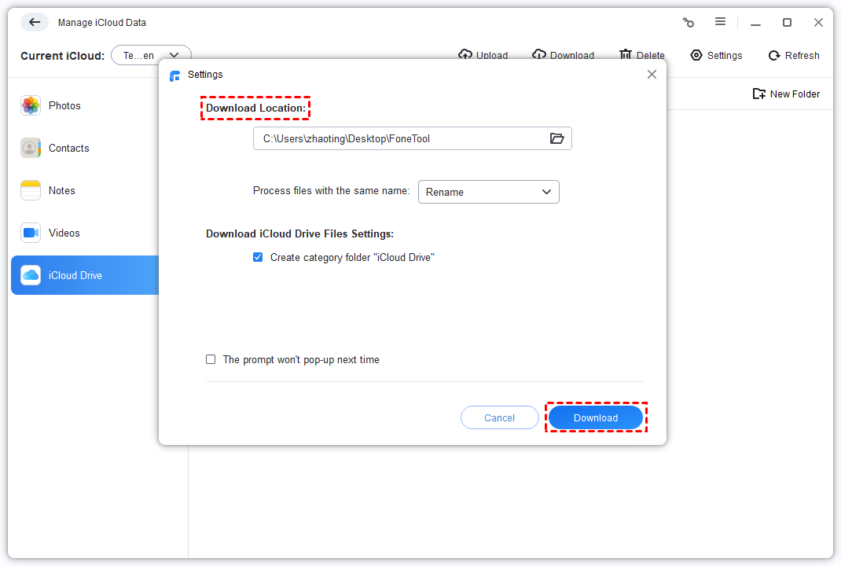Open the folder browse icon for download path
This screenshot has height=566, width=841.
[556, 138]
